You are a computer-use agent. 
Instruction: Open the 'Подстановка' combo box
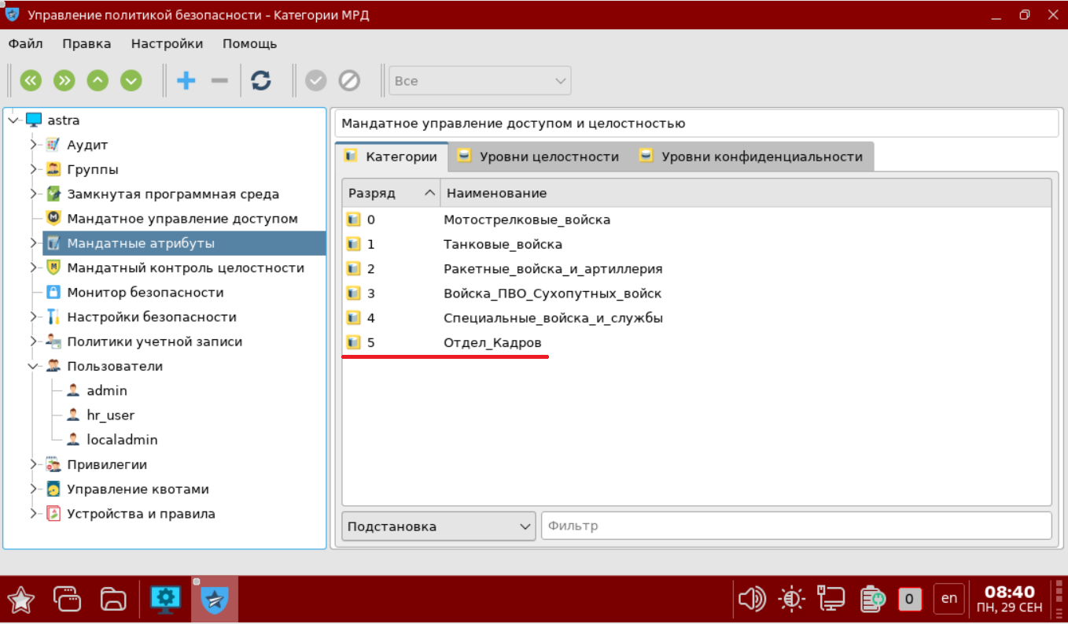[x=438, y=526]
